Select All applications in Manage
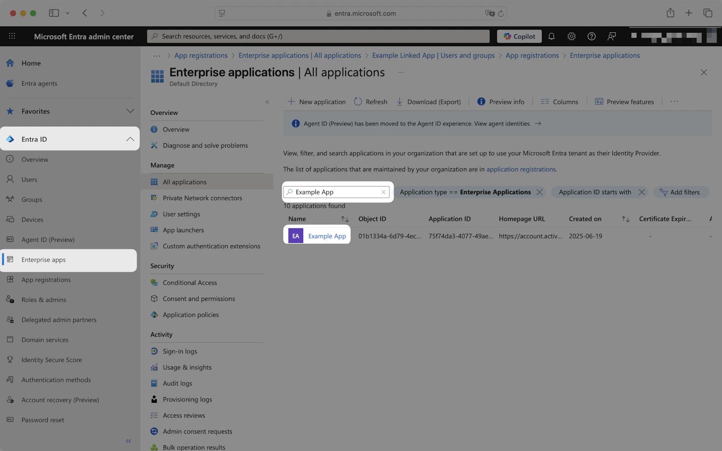The width and height of the screenshot is (722, 451). pyautogui.click(x=207, y=182)
